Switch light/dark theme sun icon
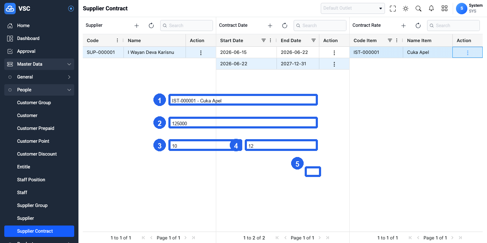 tap(406, 9)
